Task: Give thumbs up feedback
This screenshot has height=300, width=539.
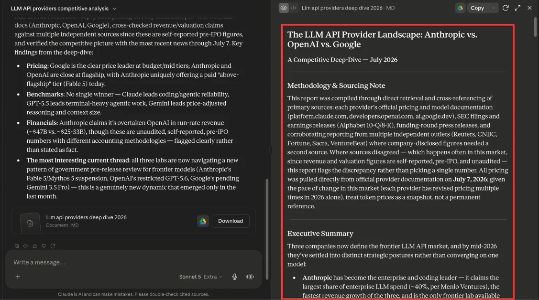Action: coord(35,246)
